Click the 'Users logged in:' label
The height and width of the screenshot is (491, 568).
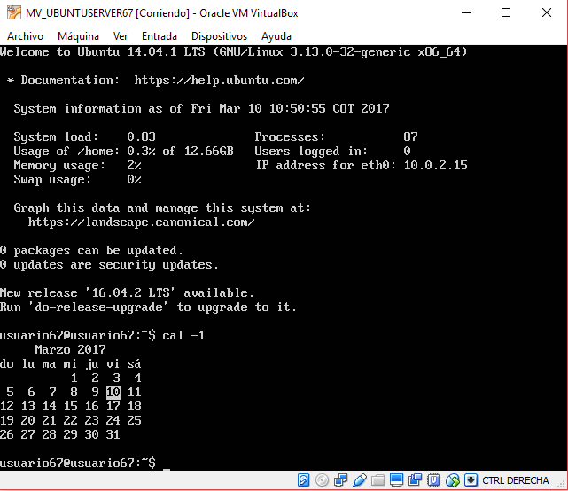311,151
